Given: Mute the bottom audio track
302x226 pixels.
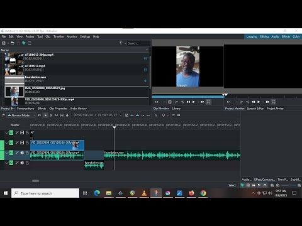Looking at the screenshot, I should [x=22, y=163].
